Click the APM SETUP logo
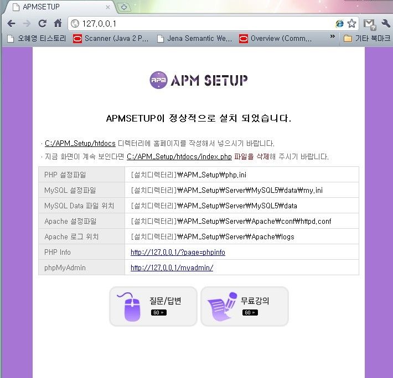The width and height of the screenshot is (393, 378). 199,80
